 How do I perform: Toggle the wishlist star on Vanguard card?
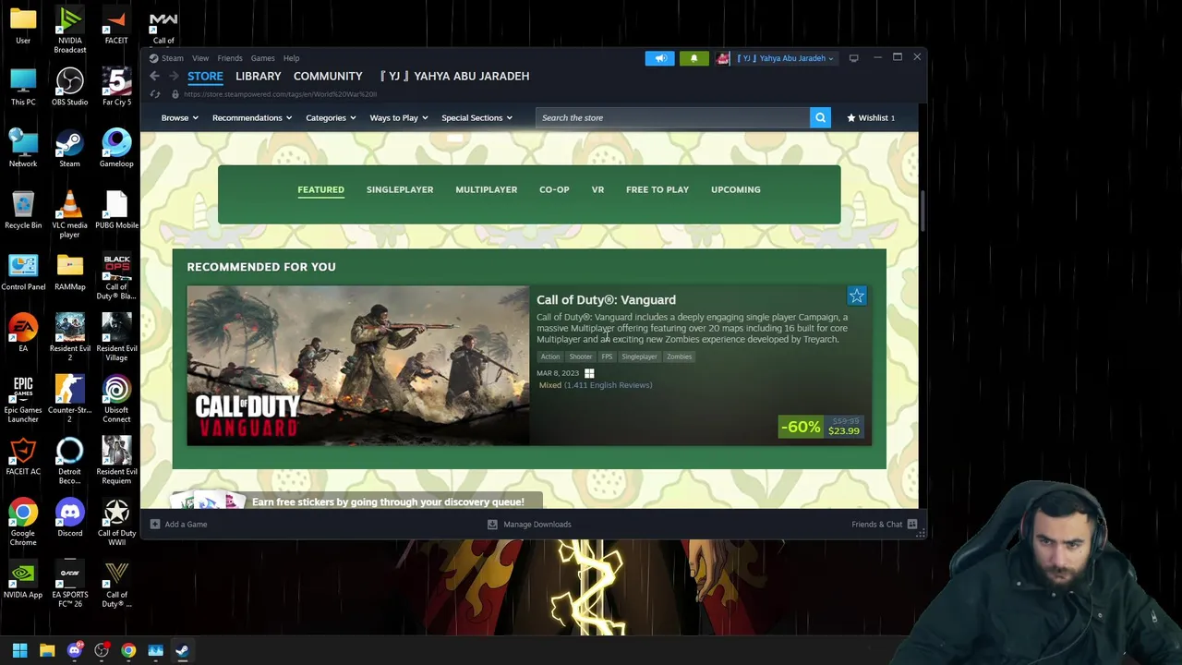pos(857,296)
